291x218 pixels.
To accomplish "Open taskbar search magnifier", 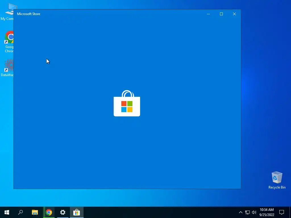I will click(x=20, y=212).
